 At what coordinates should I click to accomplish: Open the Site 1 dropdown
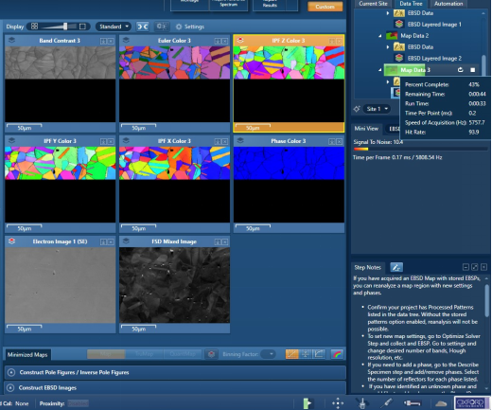coord(377,109)
